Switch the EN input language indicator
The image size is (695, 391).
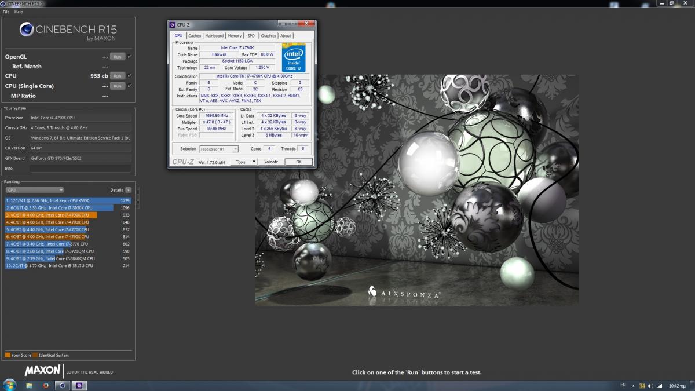623,385
